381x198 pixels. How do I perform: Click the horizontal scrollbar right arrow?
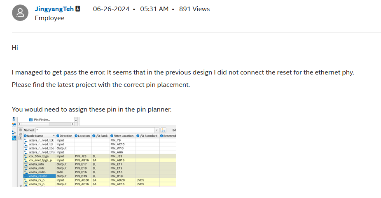(x=73, y=124)
